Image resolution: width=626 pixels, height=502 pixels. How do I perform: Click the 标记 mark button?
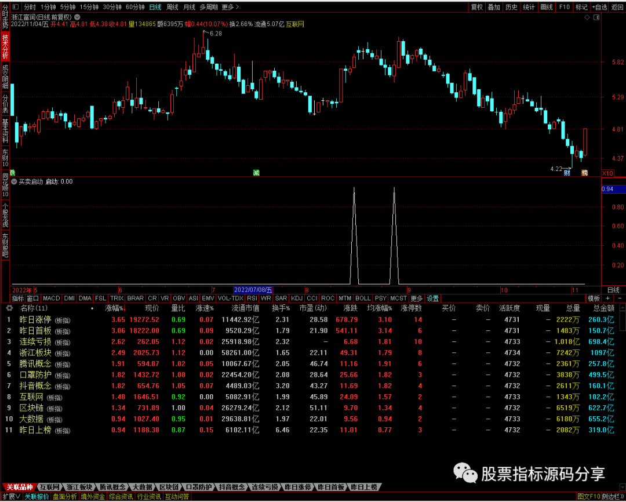click(581, 7)
